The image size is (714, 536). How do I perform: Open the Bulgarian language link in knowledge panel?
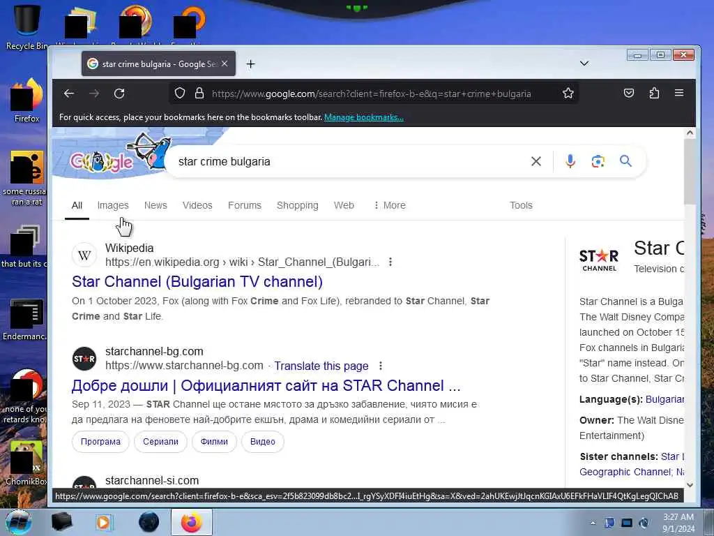(x=664, y=399)
